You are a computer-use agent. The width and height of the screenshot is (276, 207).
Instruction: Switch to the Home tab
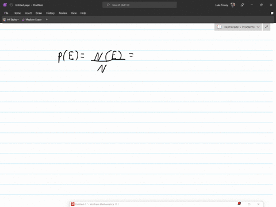tap(17, 13)
